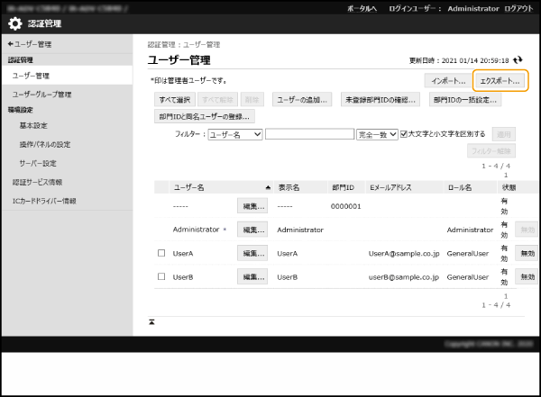541x397 pixels.
Task: Click 無効 button for UserB row
Action: pos(527,277)
